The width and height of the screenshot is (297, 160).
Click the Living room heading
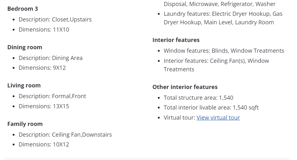[24, 86]
